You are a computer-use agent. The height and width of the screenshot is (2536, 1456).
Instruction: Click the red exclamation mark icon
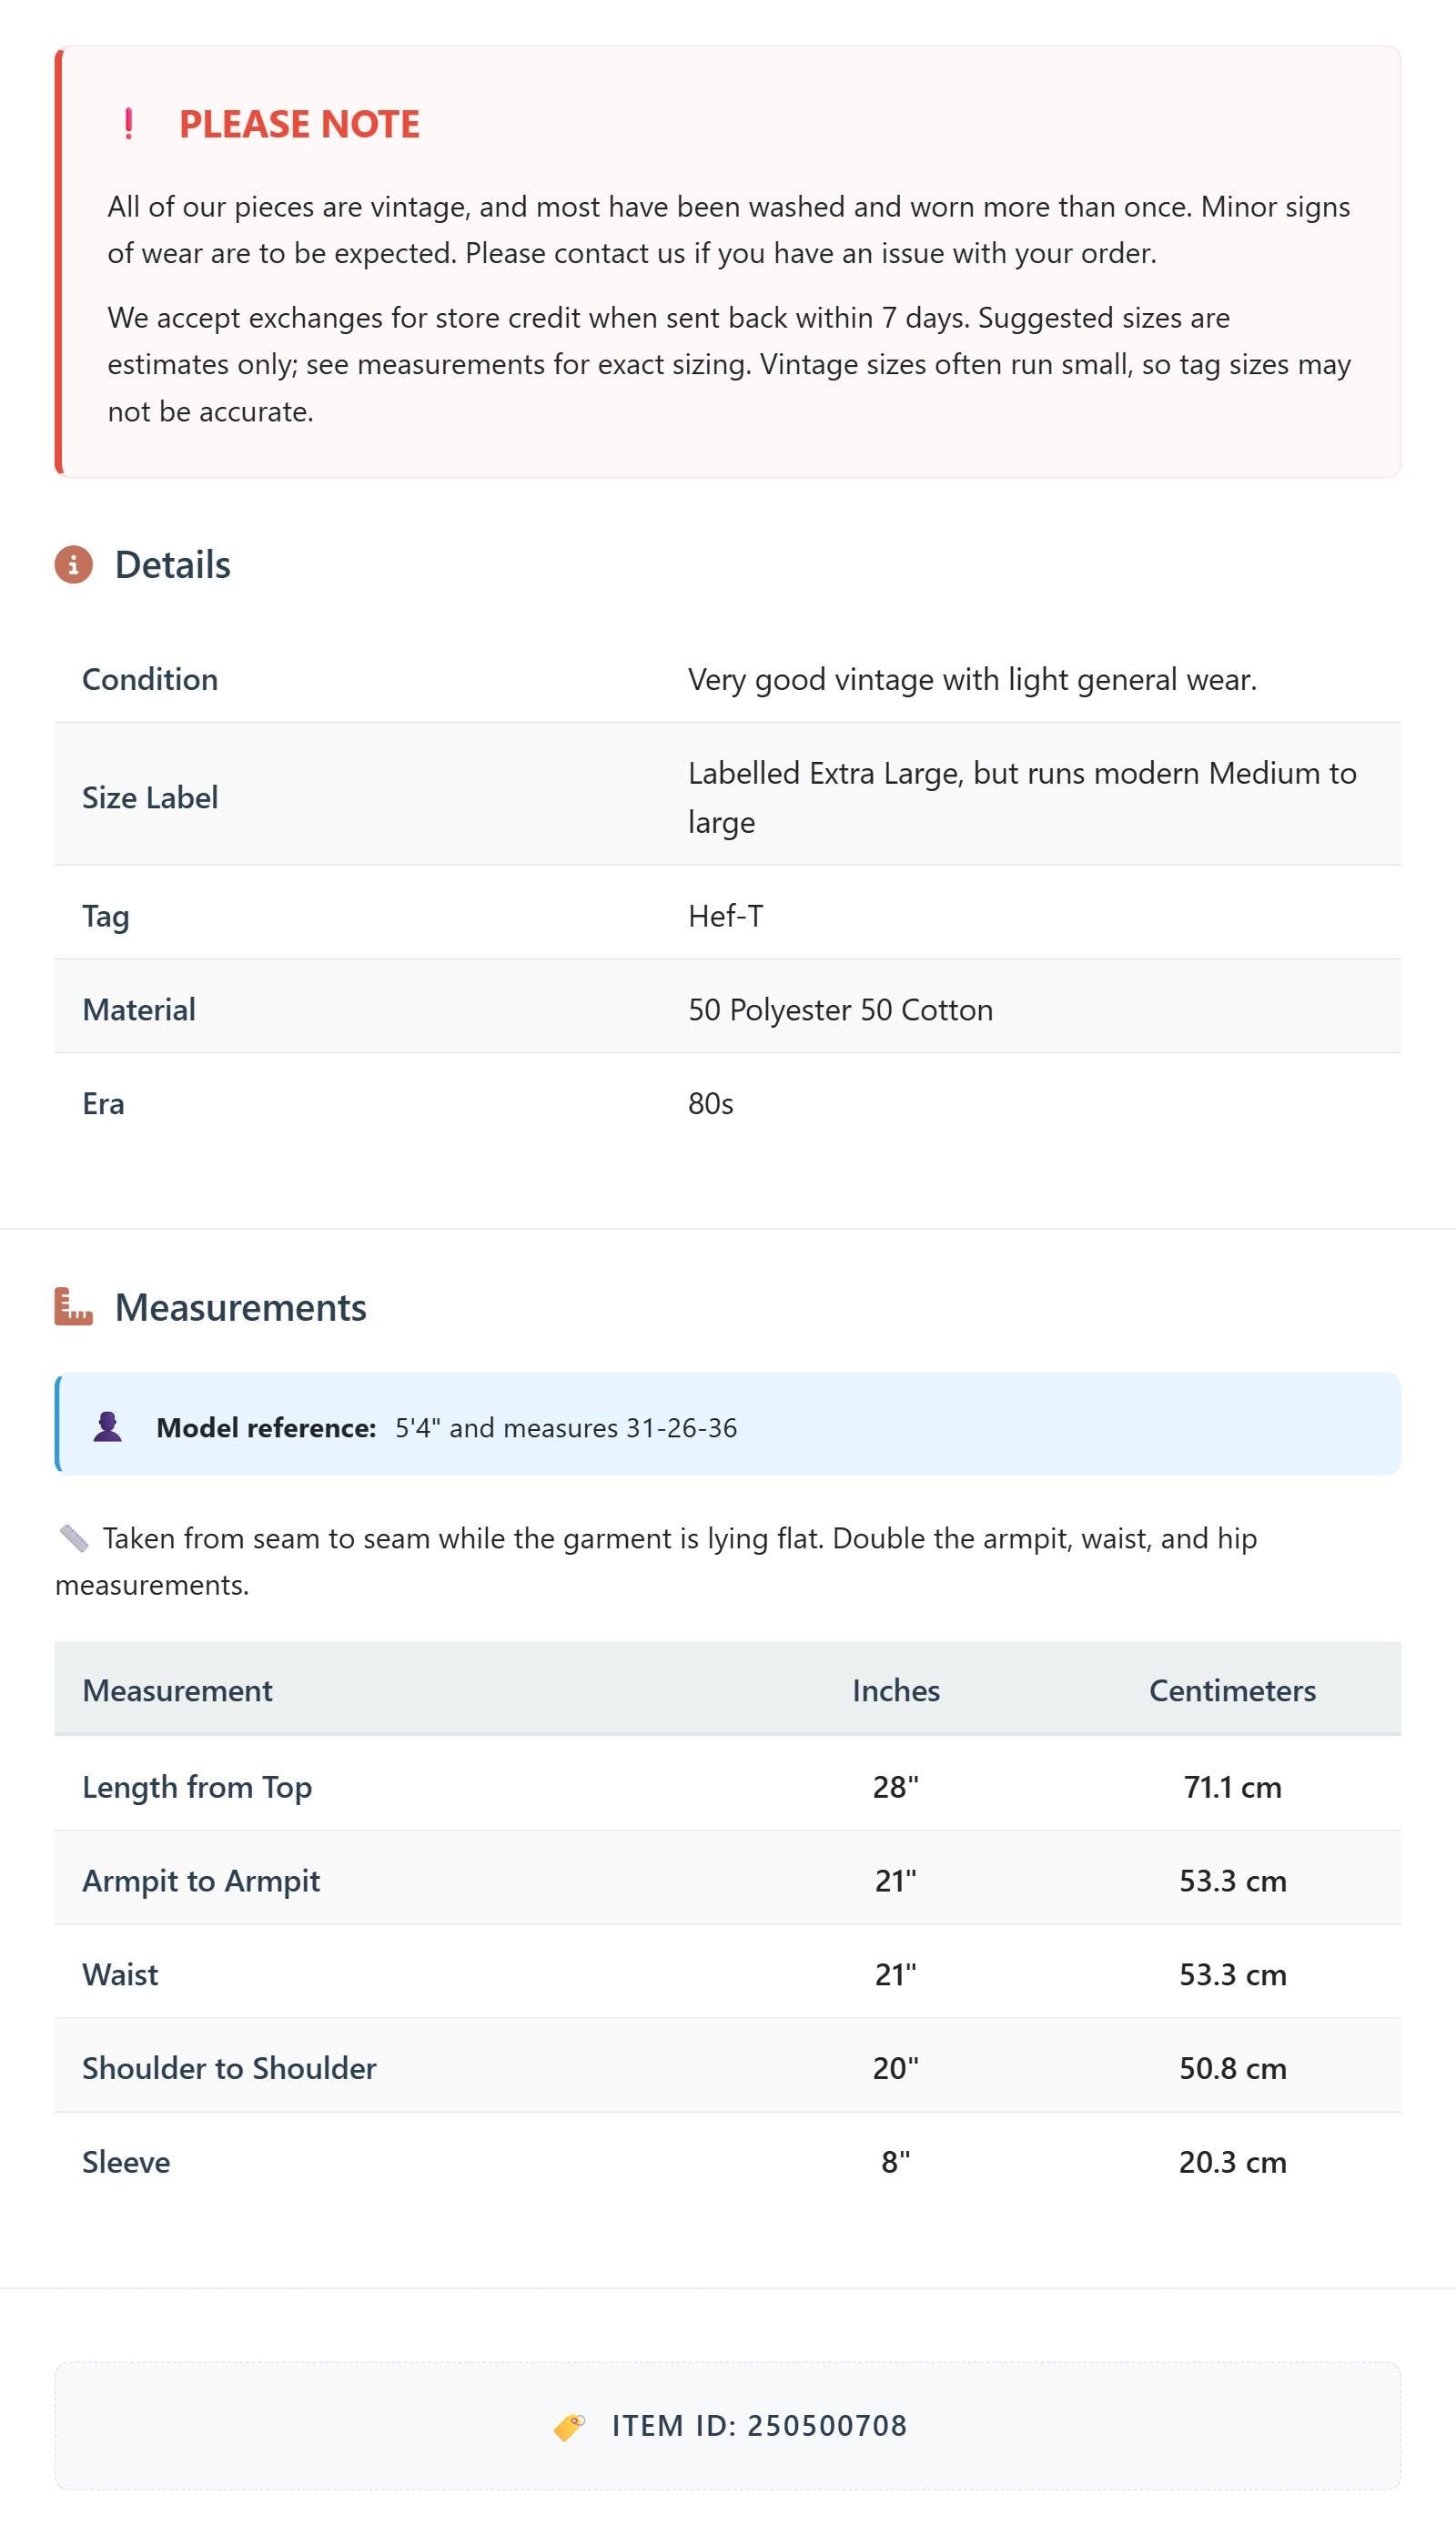pyautogui.click(x=128, y=124)
